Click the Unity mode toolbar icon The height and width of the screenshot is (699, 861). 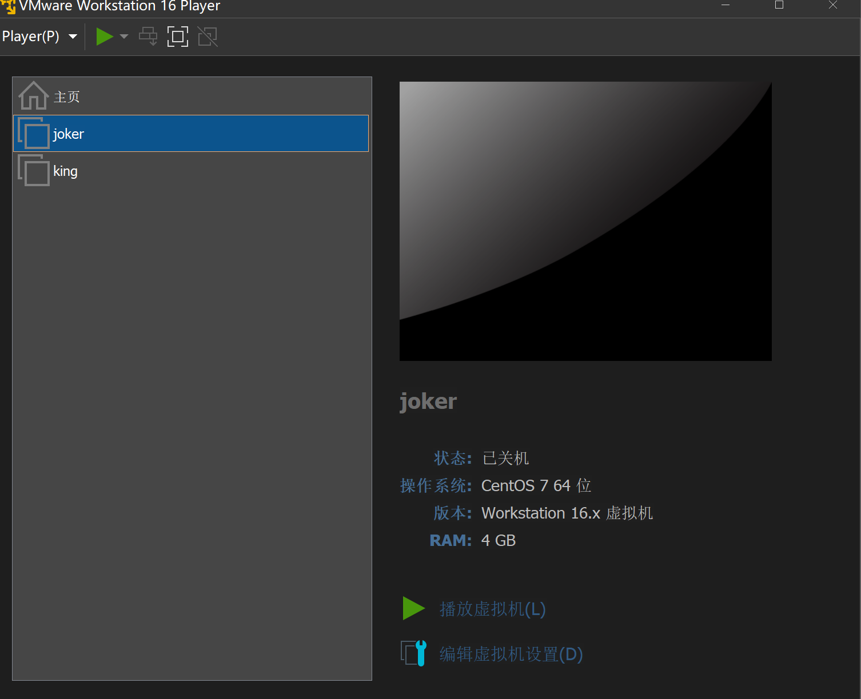208,37
